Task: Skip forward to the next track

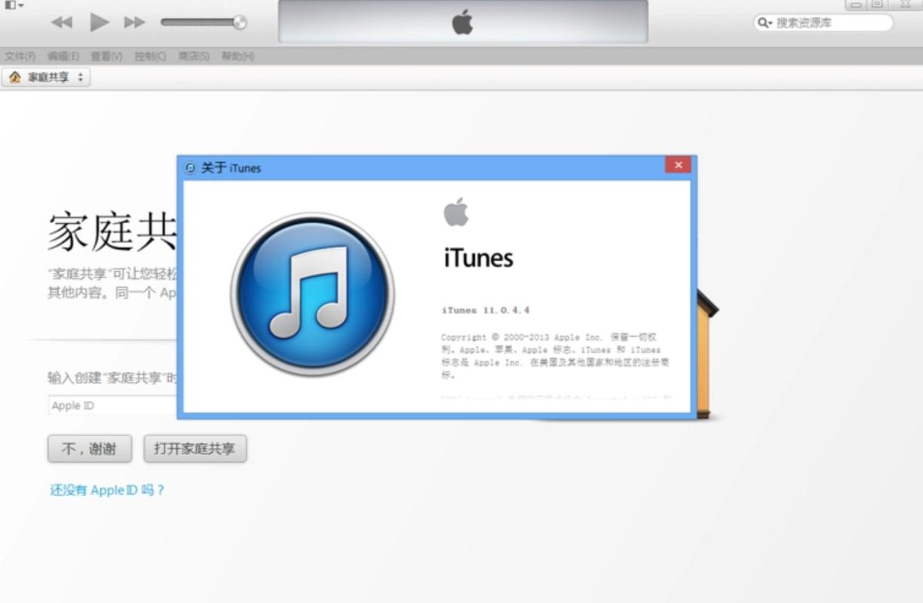Action: [134, 23]
